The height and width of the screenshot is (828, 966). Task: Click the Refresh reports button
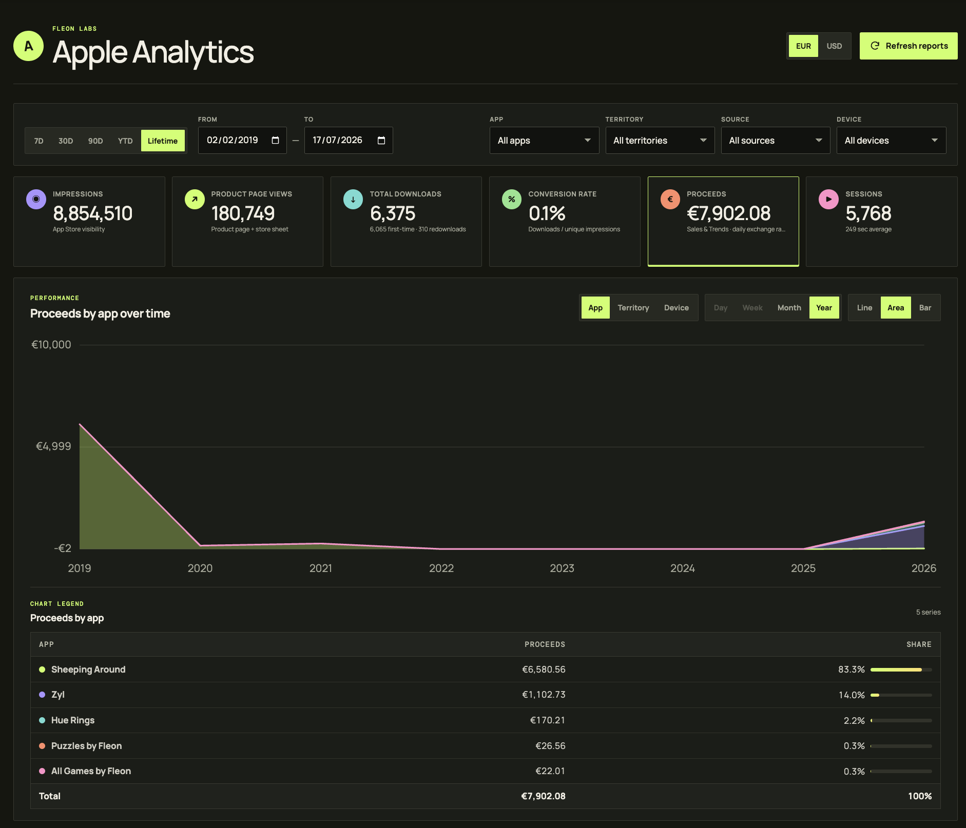pyautogui.click(x=909, y=46)
